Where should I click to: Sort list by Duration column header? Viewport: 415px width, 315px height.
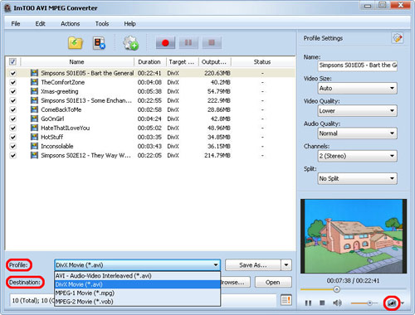(149, 62)
